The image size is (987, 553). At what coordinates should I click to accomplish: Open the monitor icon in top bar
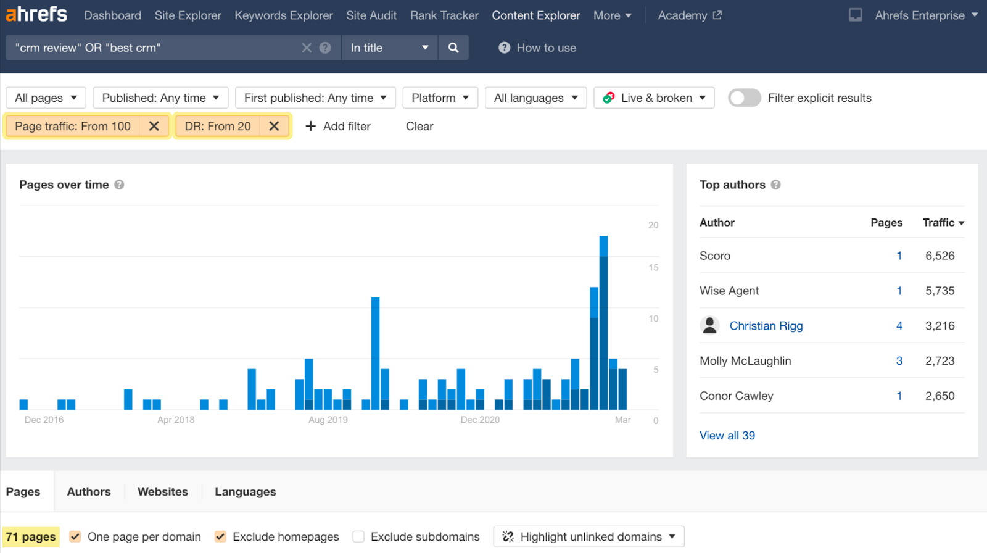tap(855, 15)
